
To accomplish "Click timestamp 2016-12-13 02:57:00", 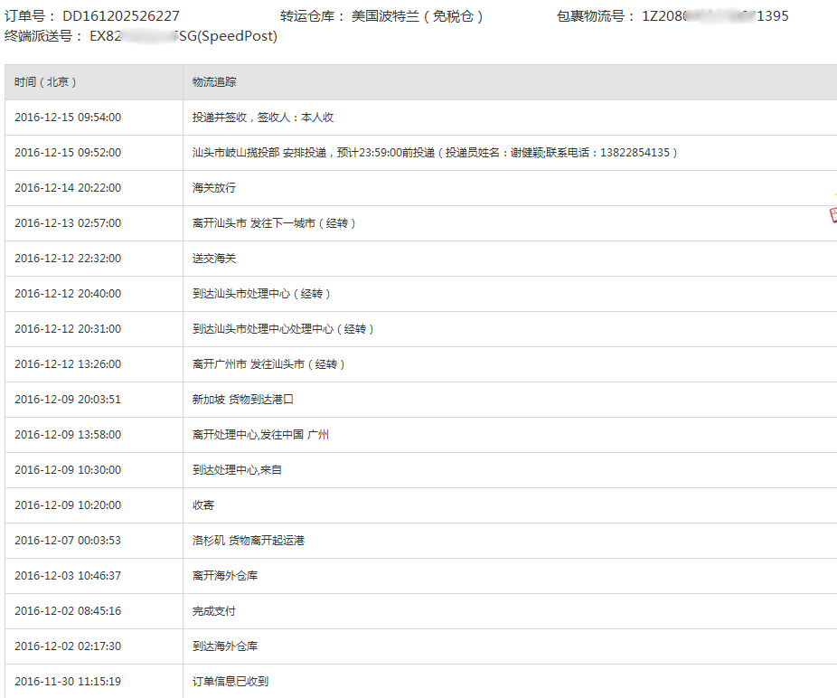I will tap(68, 222).
